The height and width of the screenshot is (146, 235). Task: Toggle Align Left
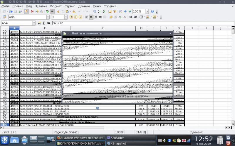[86, 17]
